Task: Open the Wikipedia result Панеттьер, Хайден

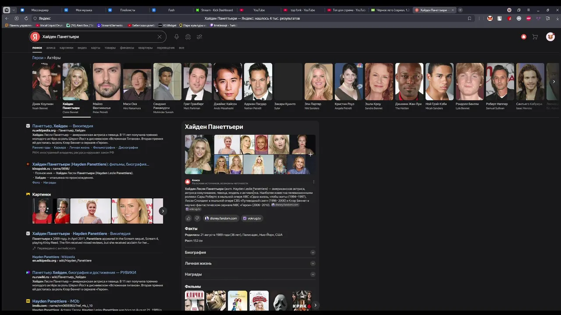Action: click(63, 126)
